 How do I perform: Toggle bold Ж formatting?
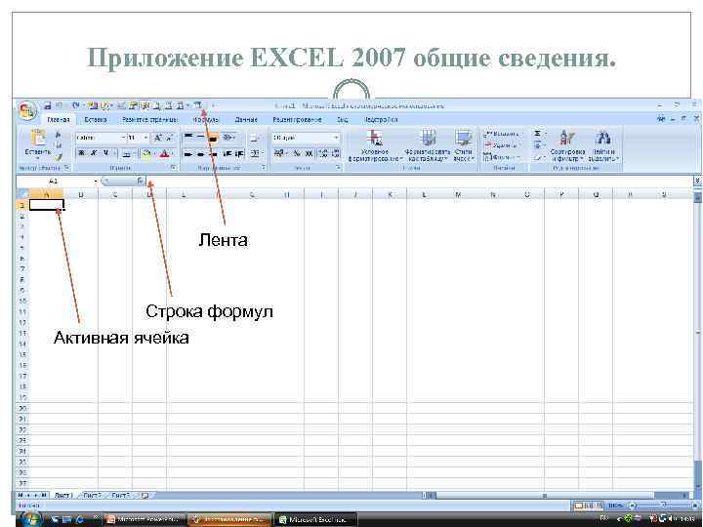[82, 153]
